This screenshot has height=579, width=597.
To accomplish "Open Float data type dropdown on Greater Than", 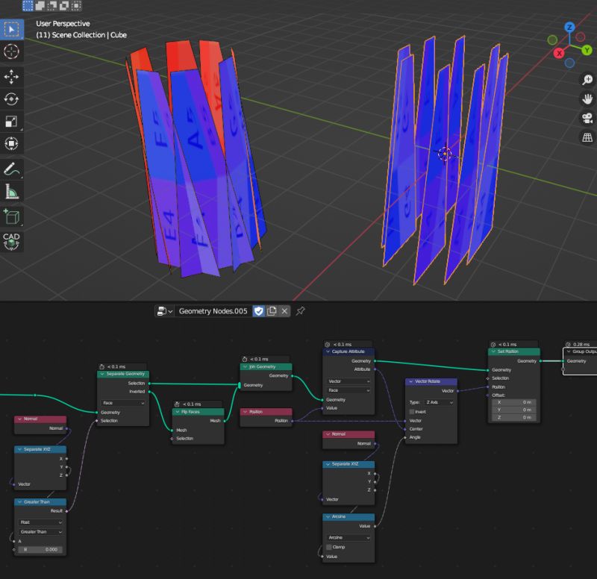I will coord(40,522).
